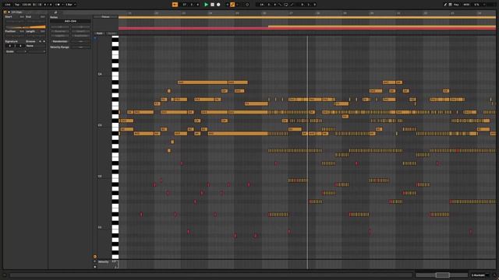This screenshot has width=499, height=280.
Task: Toggle the Punch-Out switch
Action: click(292, 5)
